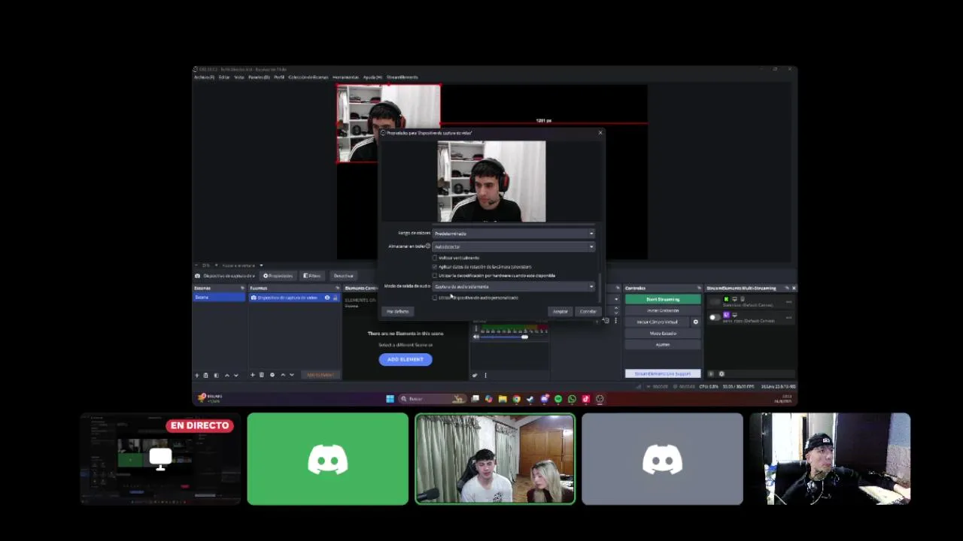The width and height of the screenshot is (963, 541).
Task: Select the EN DIRECTO stream thumbnail
Action: pos(161,458)
